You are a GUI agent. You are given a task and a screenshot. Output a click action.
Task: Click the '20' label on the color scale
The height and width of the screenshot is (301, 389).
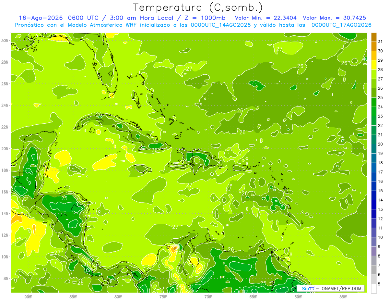(x=381, y=144)
